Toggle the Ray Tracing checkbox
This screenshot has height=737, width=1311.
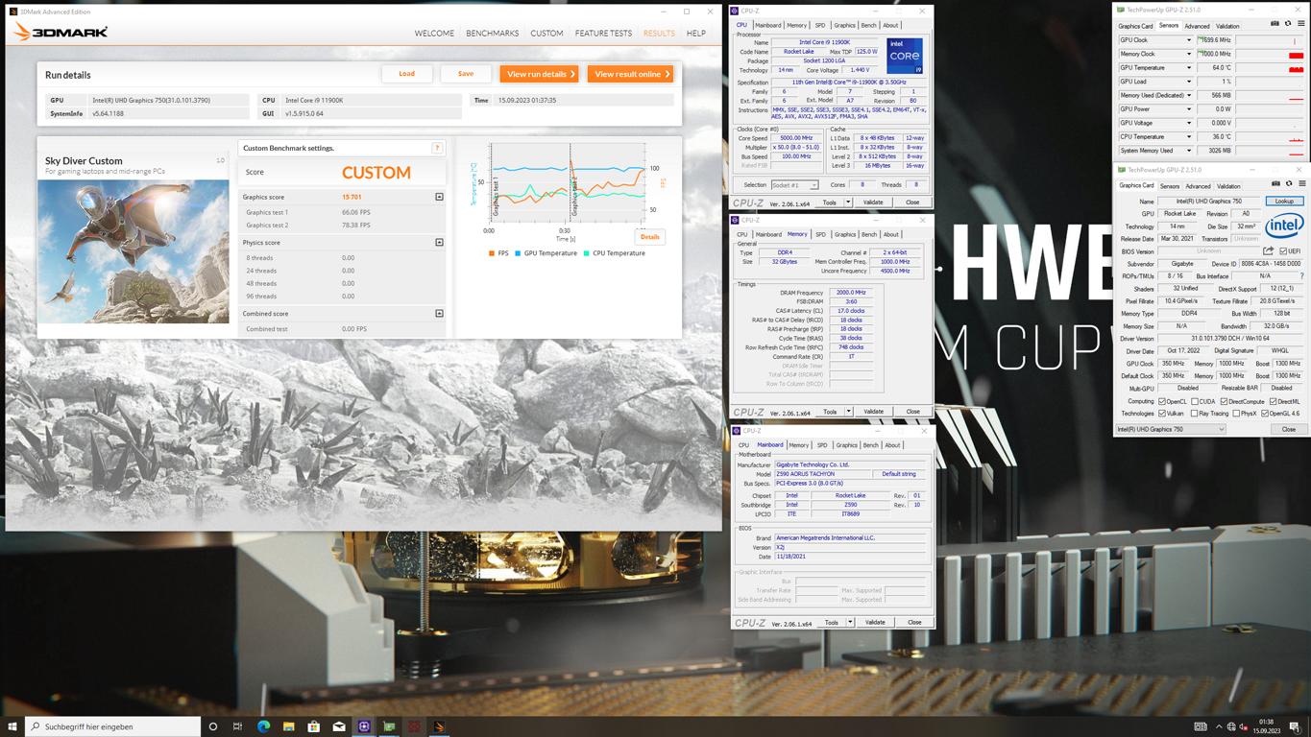[1195, 414]
